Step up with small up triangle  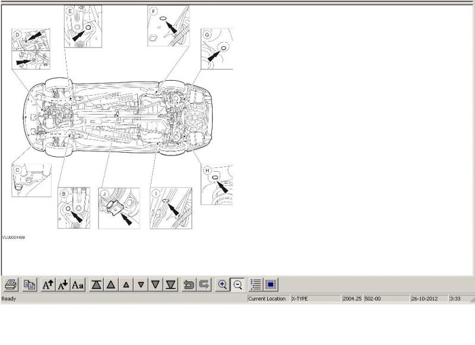[x=126, y=285]
